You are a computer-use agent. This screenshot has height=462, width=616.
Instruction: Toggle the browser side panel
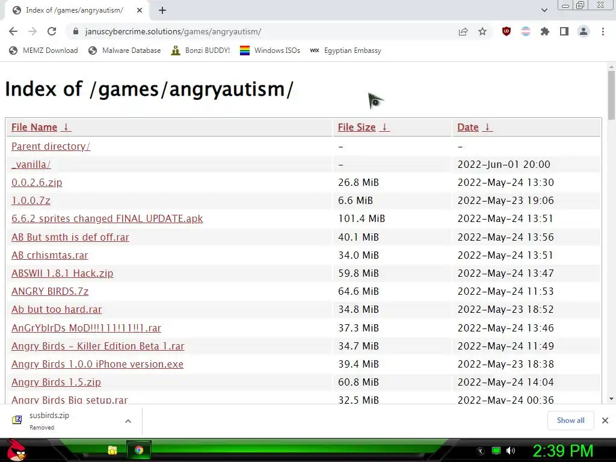pos(564,31)
